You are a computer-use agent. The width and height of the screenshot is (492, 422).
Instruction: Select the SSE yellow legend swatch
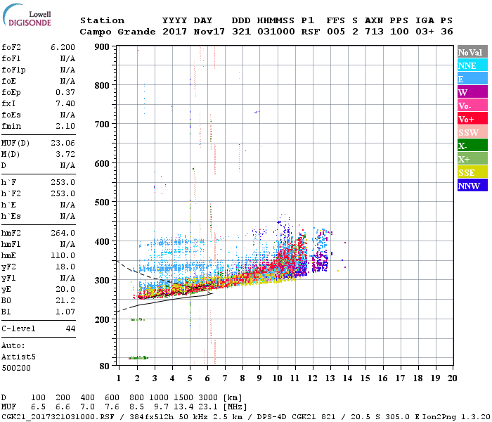(x=472, y=172)
